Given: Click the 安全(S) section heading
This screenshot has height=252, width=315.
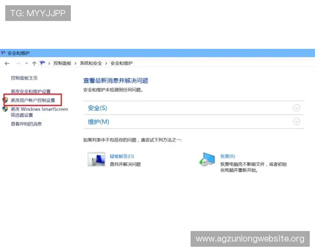Looking at the screenshot, I should pos(98,108).
